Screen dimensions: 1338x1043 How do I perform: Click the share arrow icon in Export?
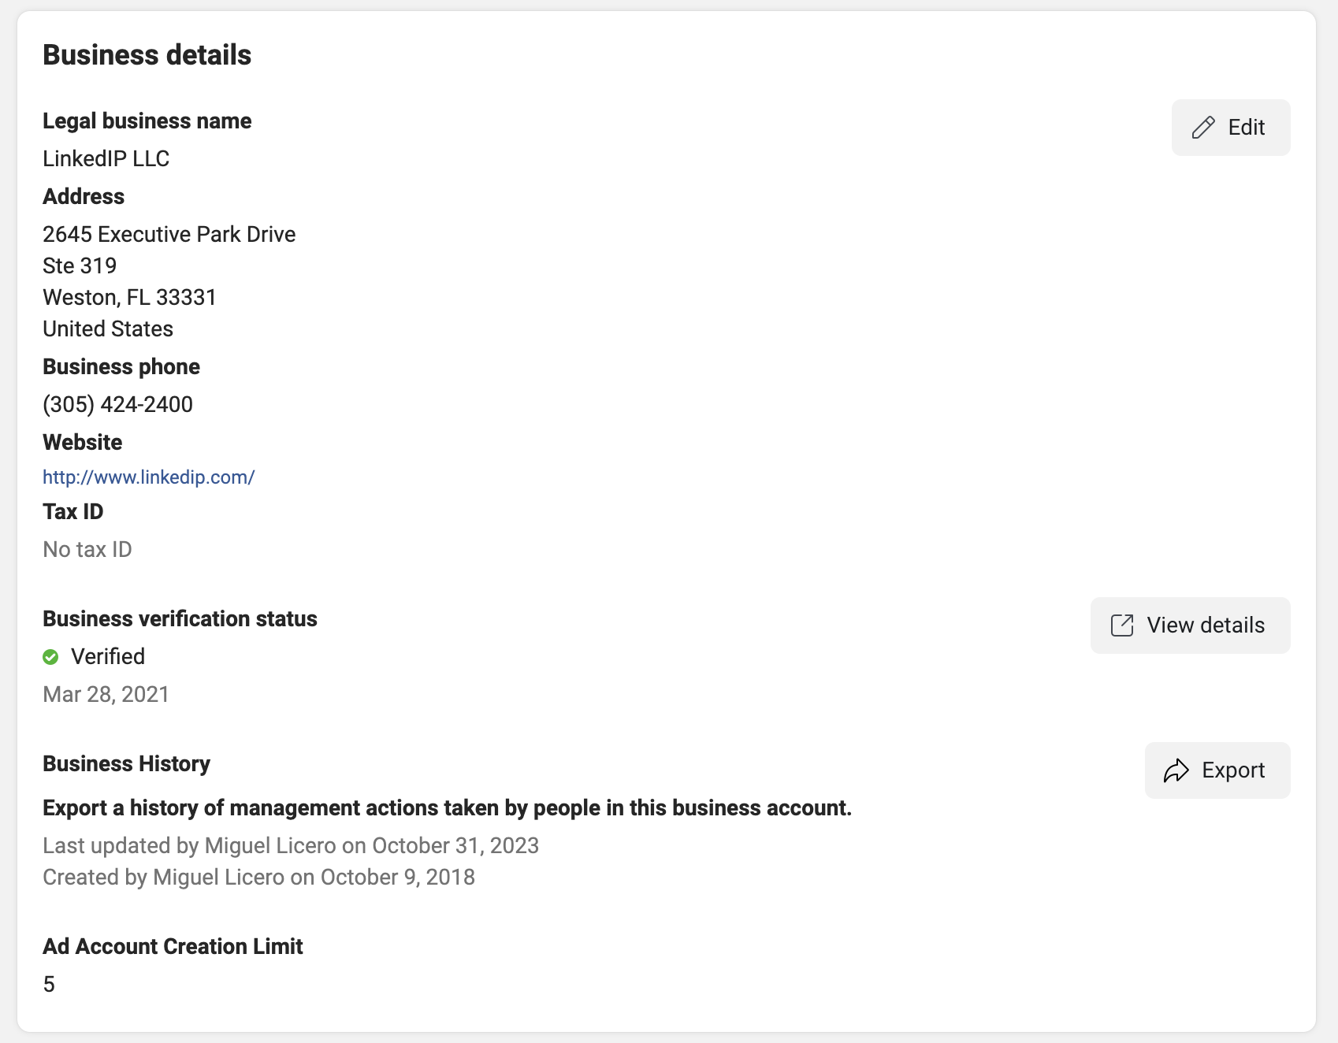click(x=1176, y=770)
